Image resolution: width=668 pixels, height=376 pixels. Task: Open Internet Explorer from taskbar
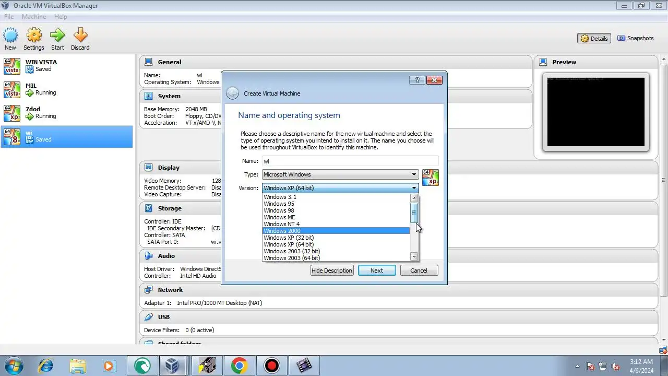[x=46, y=366]
